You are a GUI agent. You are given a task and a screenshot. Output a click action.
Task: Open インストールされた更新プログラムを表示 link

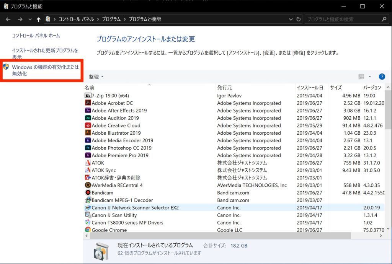[45, 54]
